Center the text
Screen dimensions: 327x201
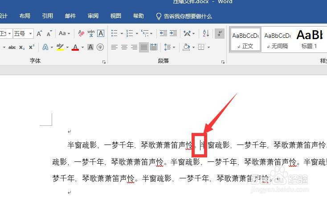(124, 47)
